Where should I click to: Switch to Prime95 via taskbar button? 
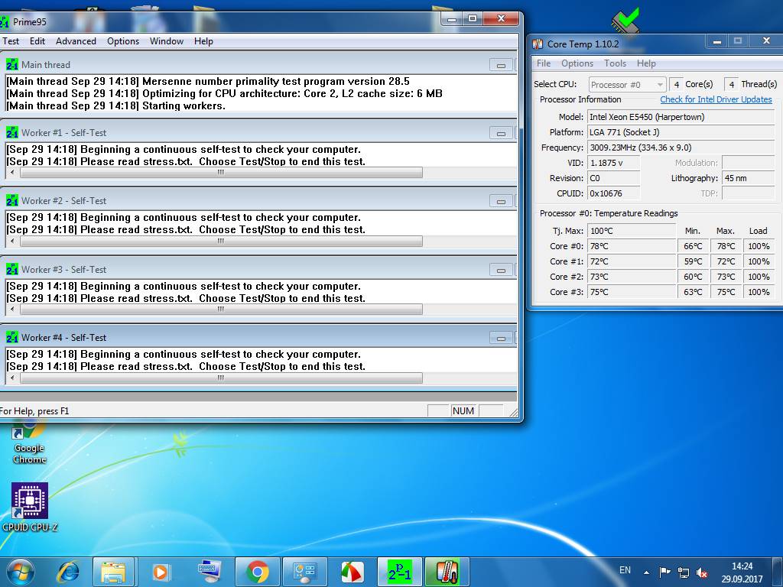400,572
